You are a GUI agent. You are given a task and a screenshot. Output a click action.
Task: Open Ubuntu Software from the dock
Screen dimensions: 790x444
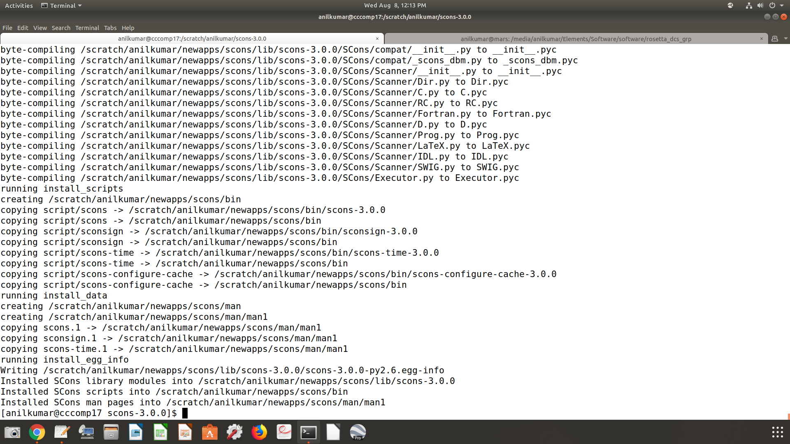point(210,432)
